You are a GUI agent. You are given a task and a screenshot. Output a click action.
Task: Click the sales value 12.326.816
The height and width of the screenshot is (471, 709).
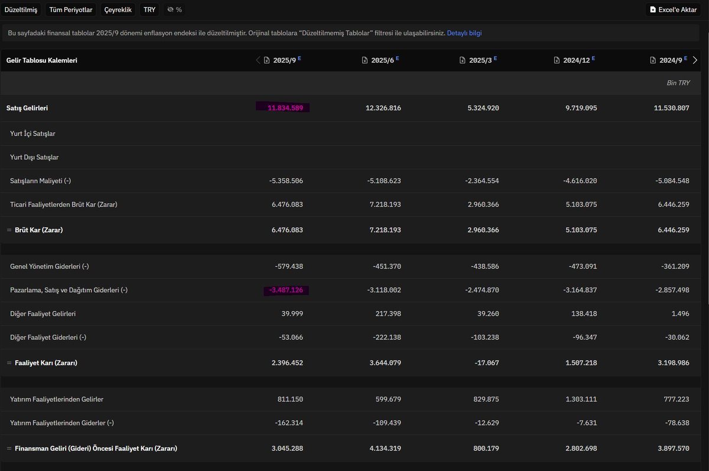(x=384, y=108)
